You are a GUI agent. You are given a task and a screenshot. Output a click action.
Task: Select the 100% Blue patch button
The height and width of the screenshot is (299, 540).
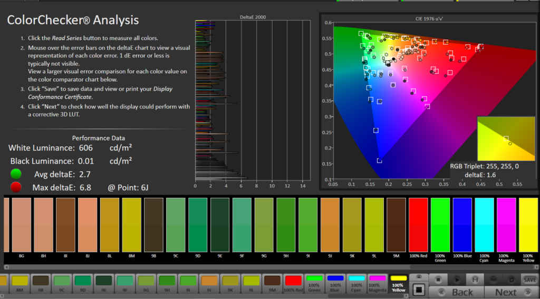click(335, 283)
